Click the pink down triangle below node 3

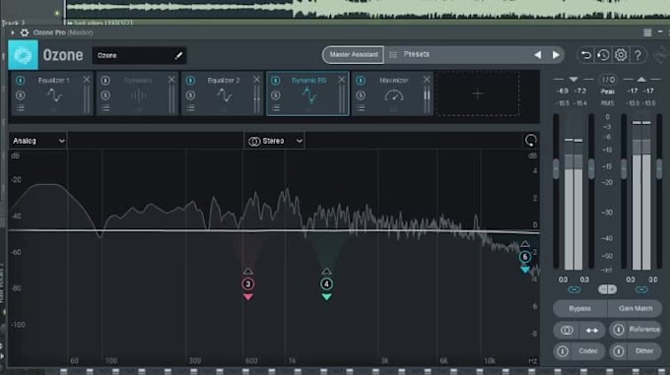(248, 297)
